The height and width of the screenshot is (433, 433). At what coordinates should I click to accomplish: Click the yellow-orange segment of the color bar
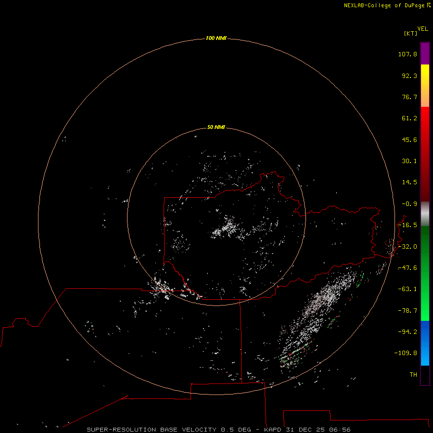pyautogui.click(x=425, y=86)
